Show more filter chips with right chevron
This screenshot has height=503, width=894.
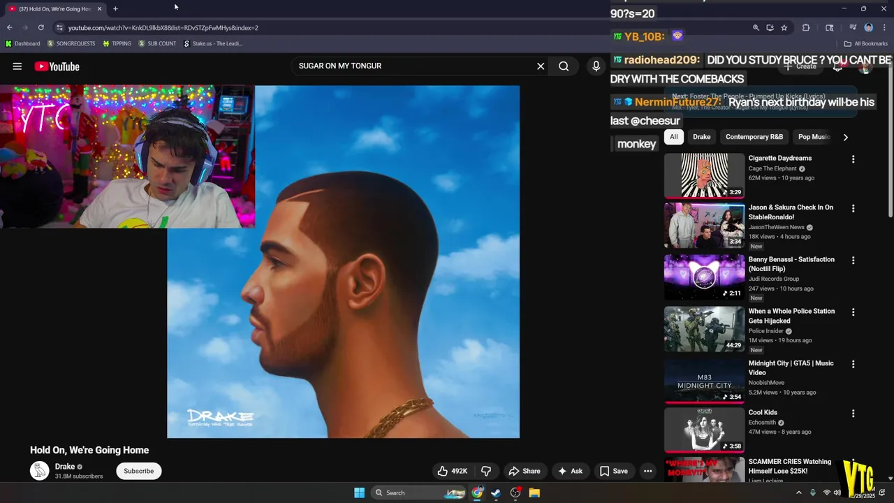click(845, 137)
